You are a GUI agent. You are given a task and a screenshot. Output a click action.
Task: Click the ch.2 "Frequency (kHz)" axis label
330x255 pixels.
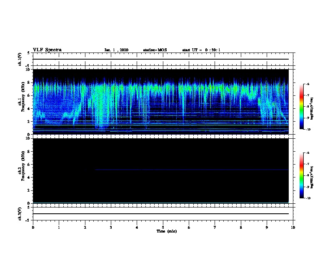[x=23, y=166]
